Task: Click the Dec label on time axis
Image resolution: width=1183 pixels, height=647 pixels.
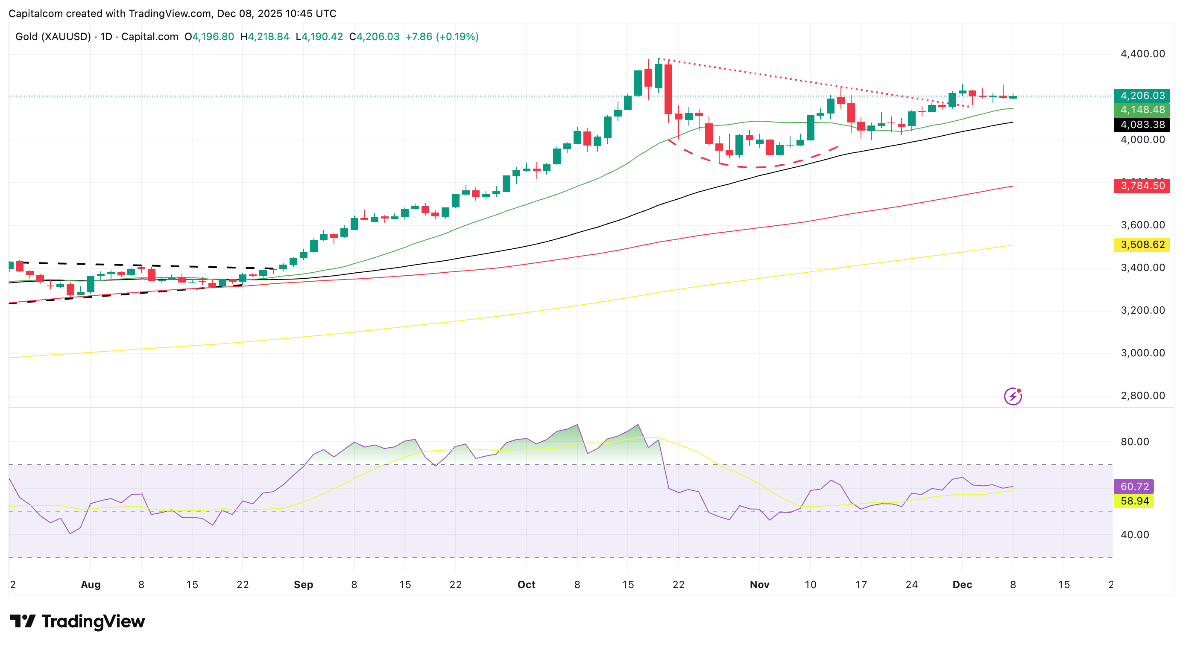Action: click(962, 585)
